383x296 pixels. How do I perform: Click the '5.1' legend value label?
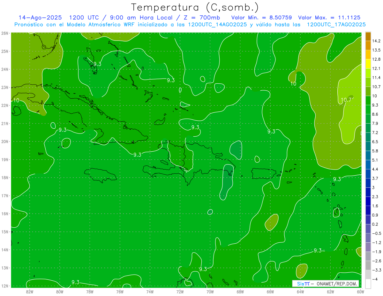point(375,160)
